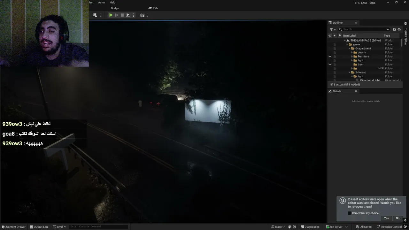
Task: Expand the deacls folder
Action: pyautogui.click(x=352, y=52)
